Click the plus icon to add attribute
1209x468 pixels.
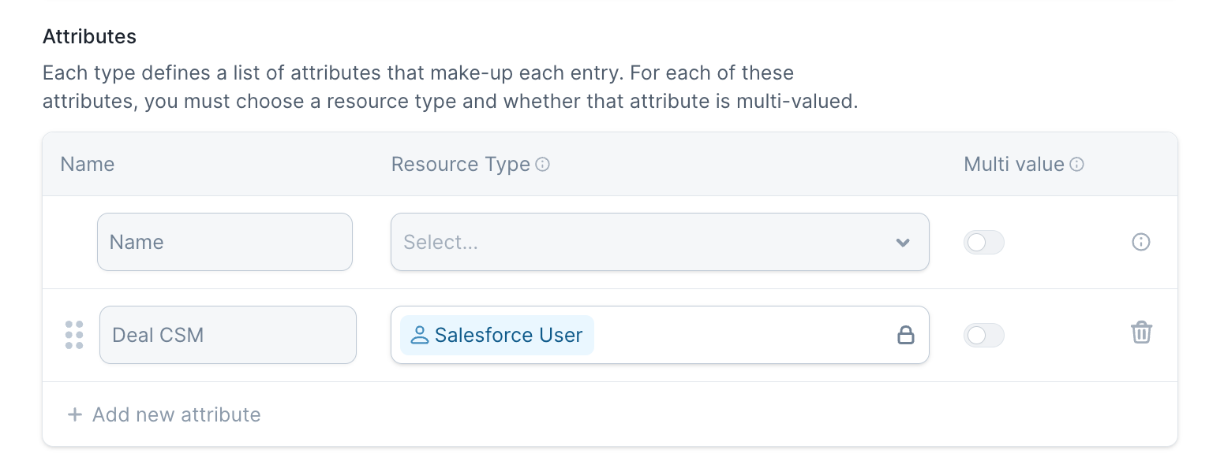pos(75,414)
